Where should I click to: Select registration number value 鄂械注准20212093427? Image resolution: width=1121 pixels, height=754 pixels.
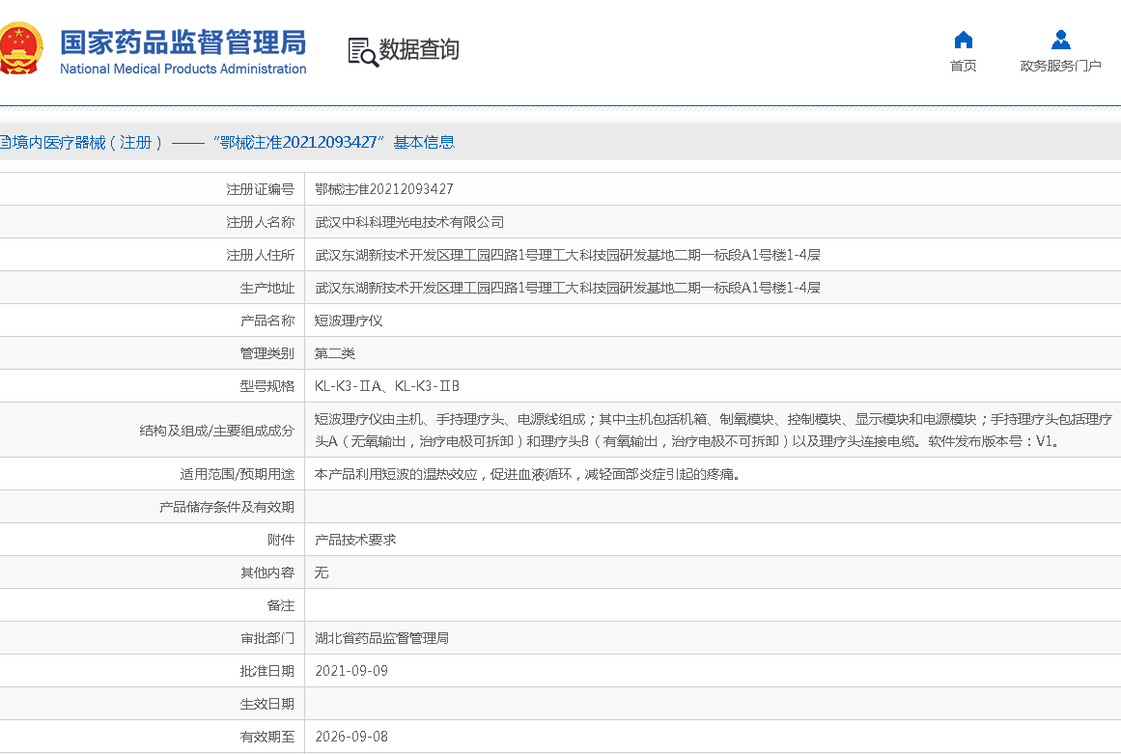(x=384, y=189)
